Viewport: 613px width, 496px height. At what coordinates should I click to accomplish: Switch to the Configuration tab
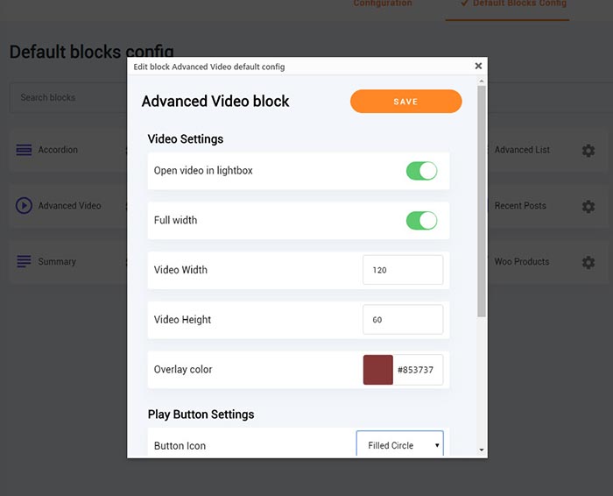coord(383,4)
